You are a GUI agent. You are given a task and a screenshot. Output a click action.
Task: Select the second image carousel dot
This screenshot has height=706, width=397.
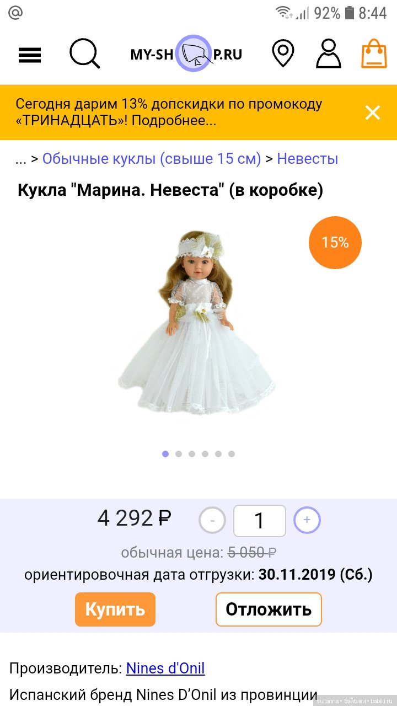(179, 454)
